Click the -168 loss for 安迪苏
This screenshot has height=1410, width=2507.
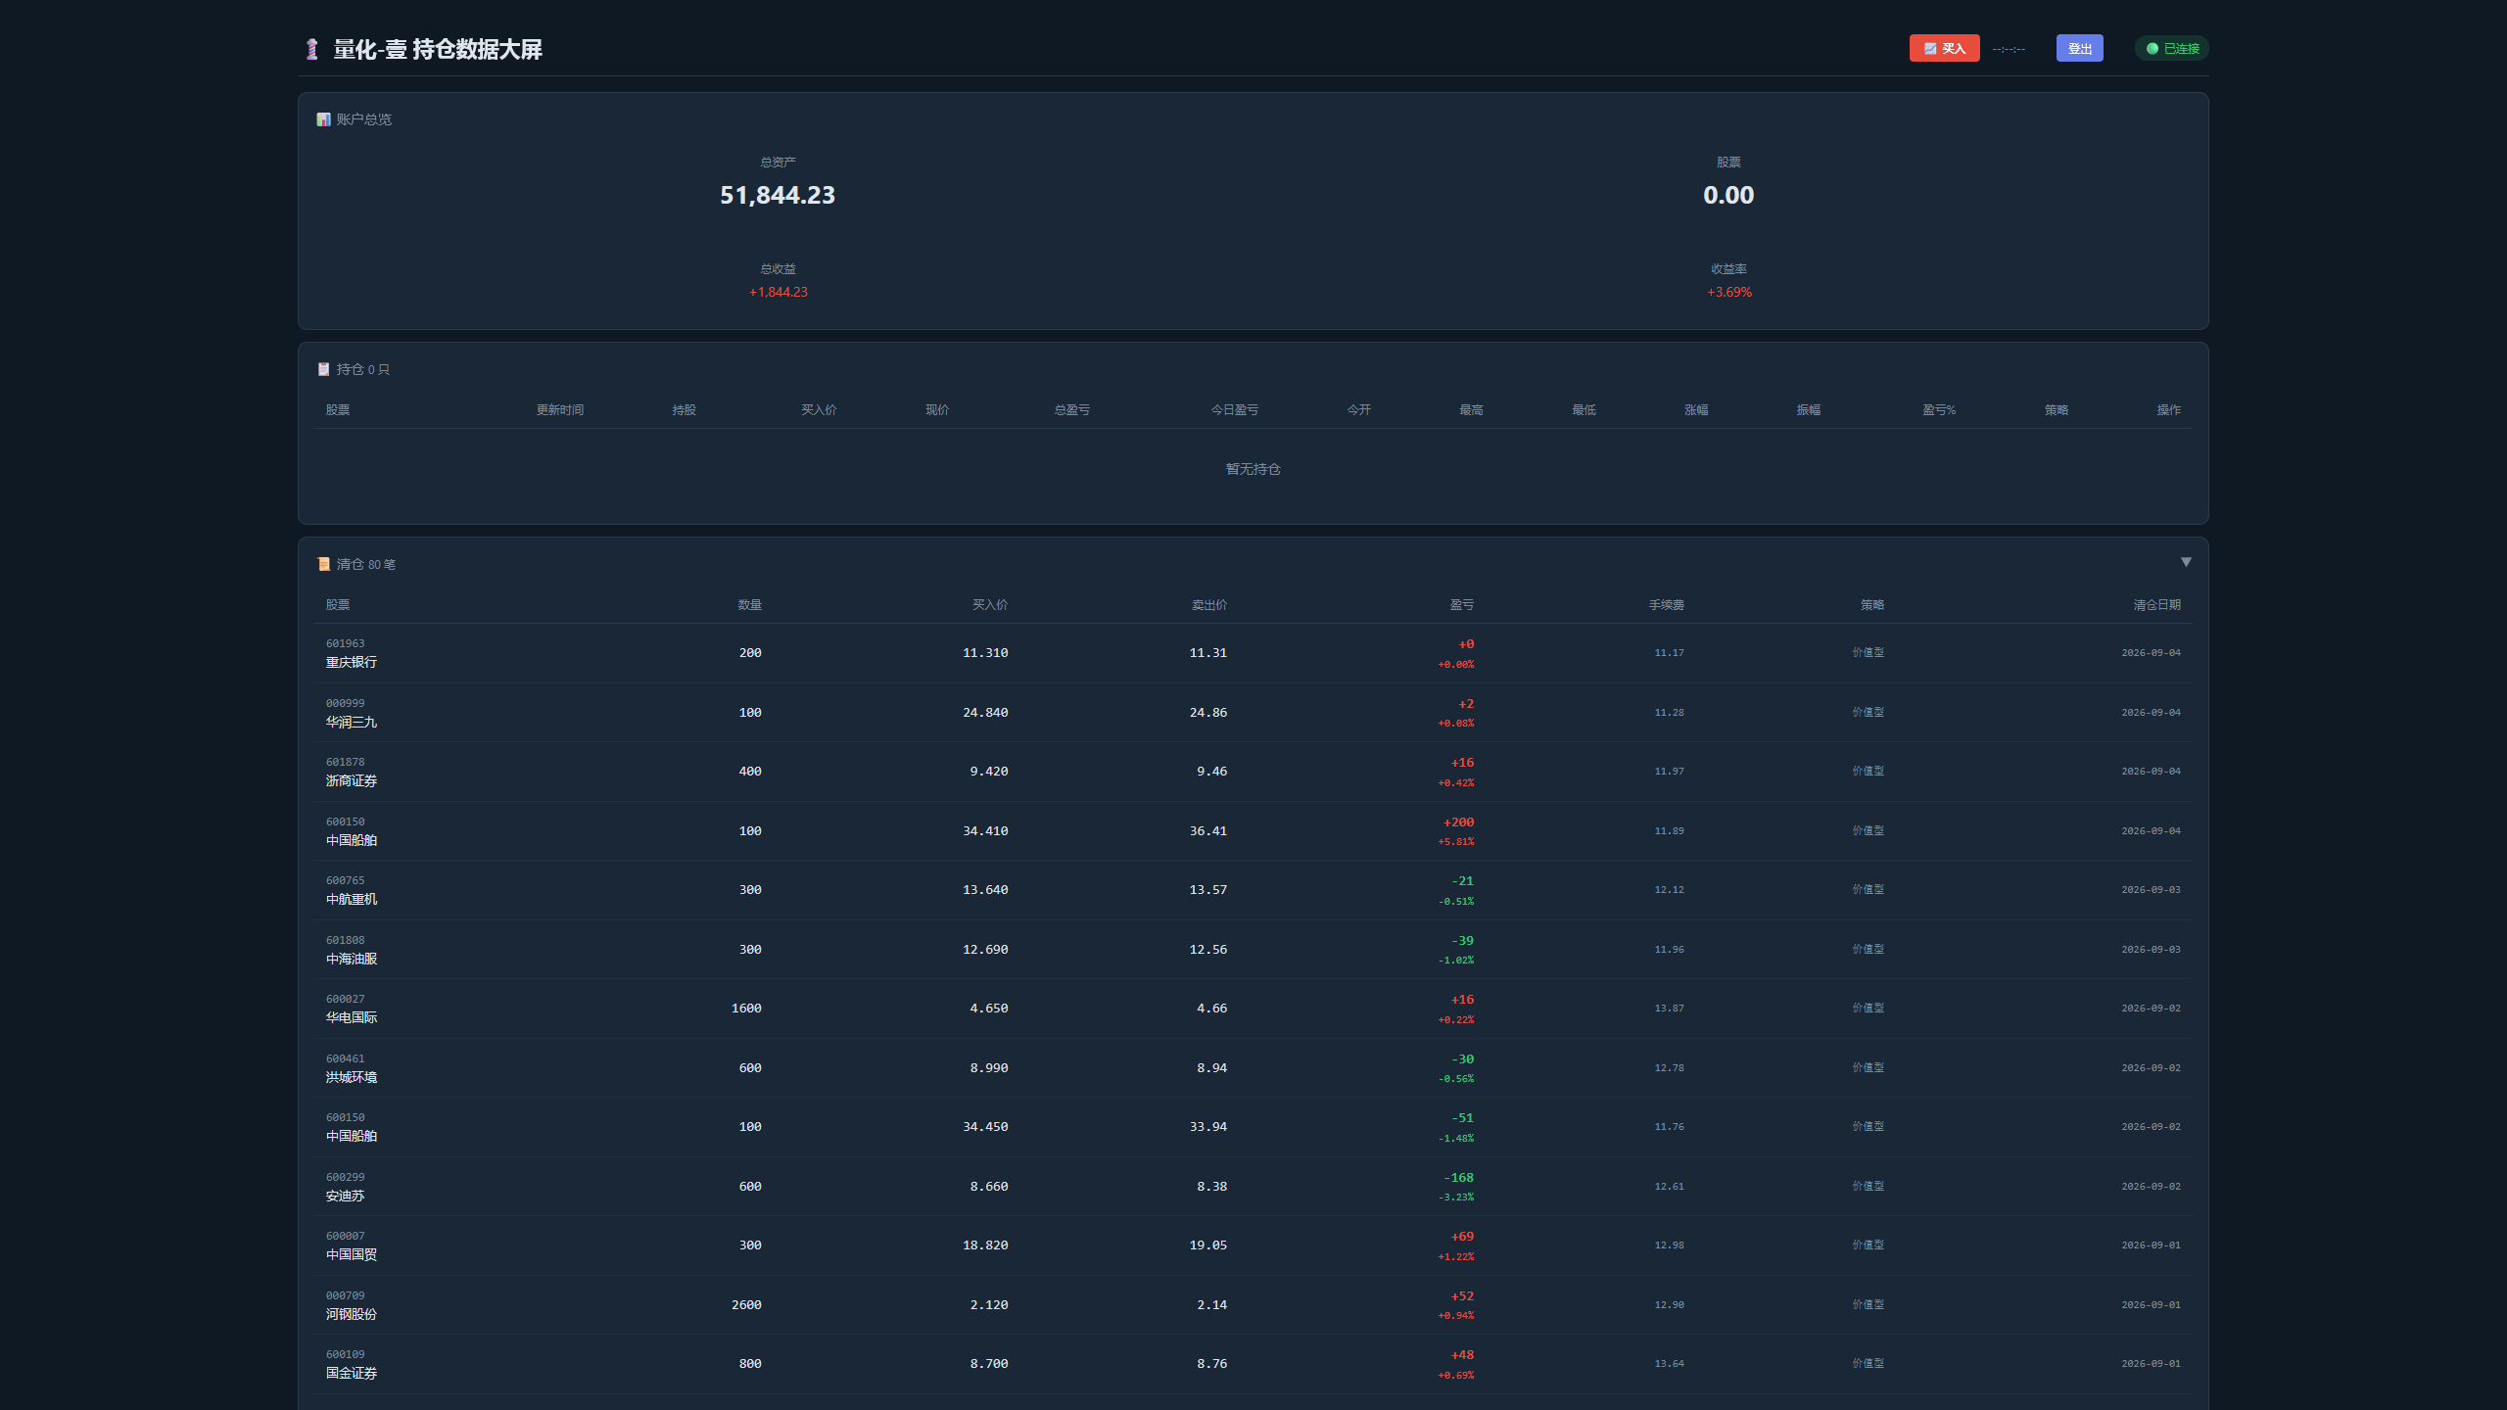(1458, 1177)
